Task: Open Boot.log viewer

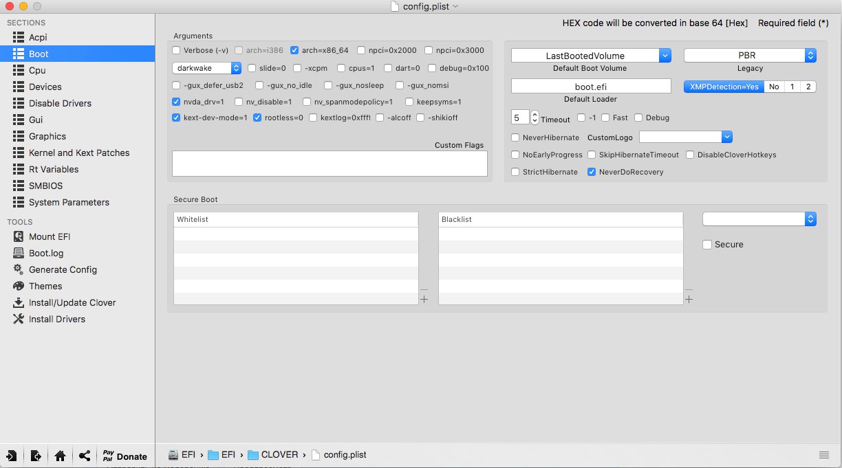Action: tap(46, 253)
